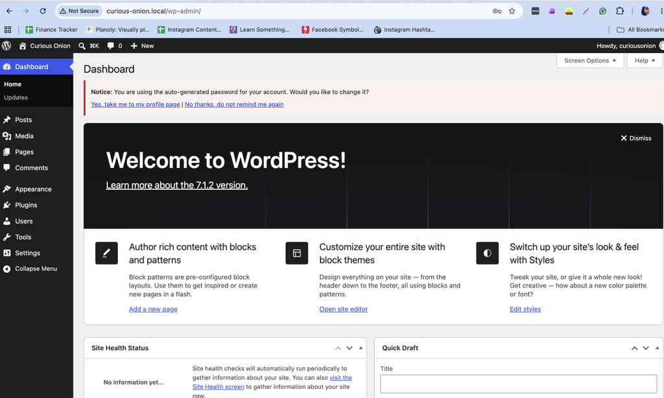Click the layout icon for block themes
Image resolution: width=664 pixels, height=398 pixels.
[x=297, y=253]
